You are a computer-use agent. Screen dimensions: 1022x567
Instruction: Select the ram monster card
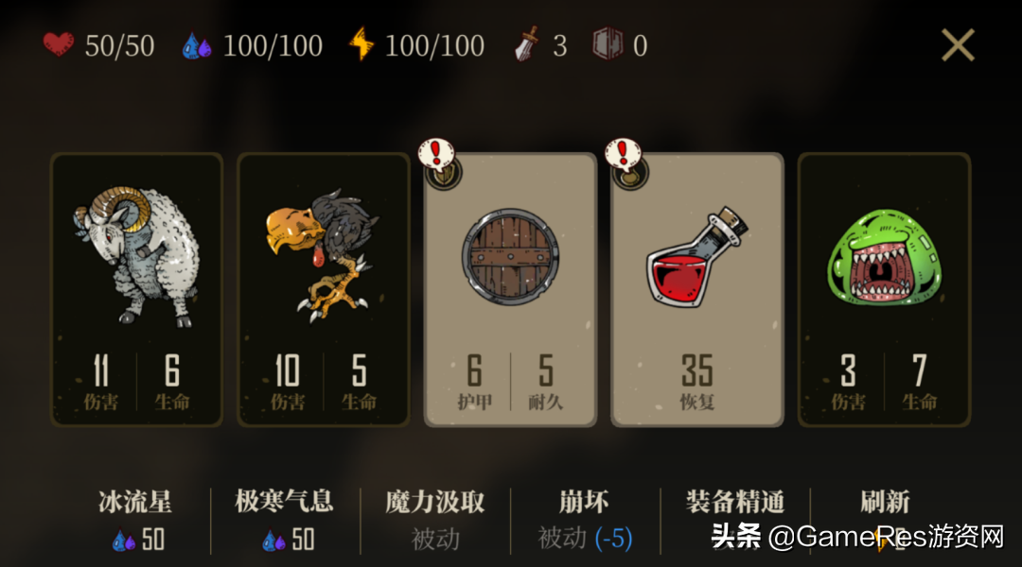(x=137, y=290)
